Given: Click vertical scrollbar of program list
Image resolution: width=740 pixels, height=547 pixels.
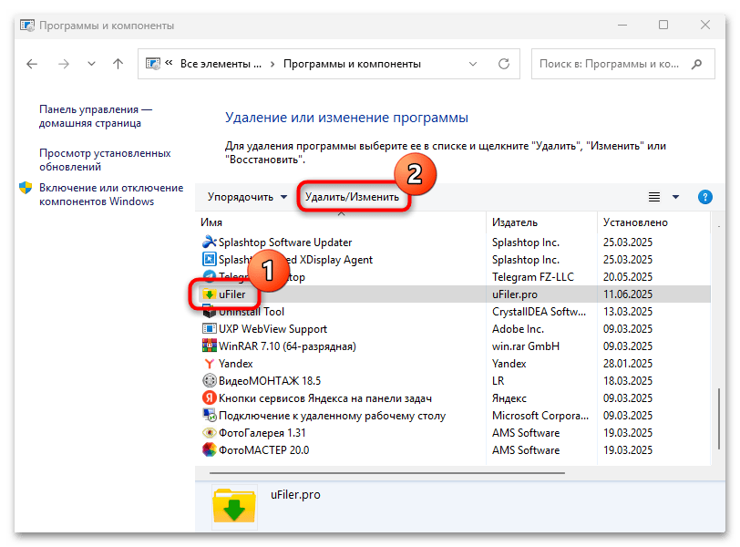Looking at the screenshot, I should pos(719,418).
